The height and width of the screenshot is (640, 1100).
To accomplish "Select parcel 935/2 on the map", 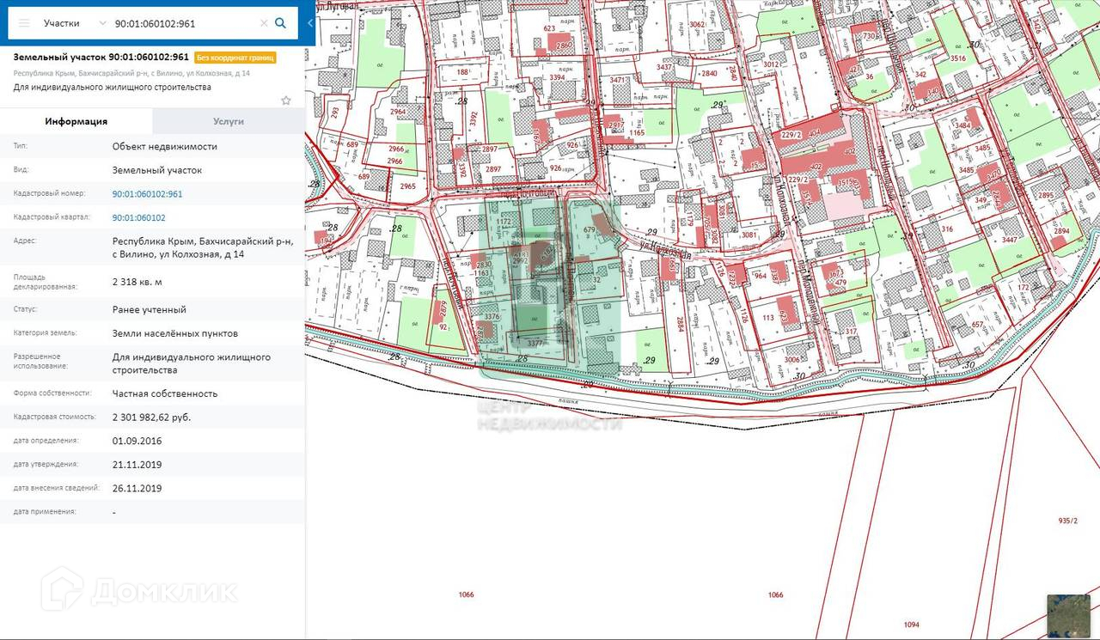I will click(x=1066, y=521).
